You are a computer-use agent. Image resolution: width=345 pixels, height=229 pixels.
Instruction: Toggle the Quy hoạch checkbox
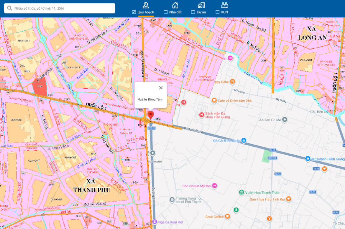[x=134, y=12]
